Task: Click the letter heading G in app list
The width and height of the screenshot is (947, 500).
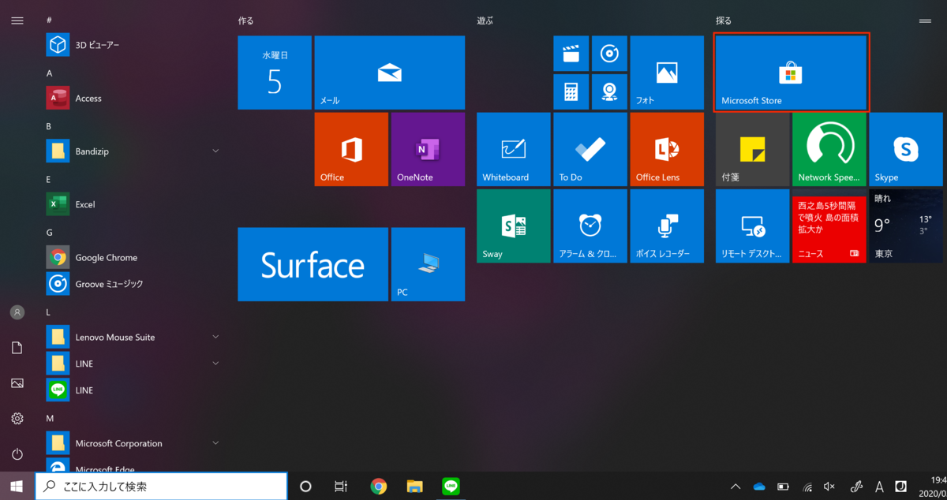Action: [50, 233]
